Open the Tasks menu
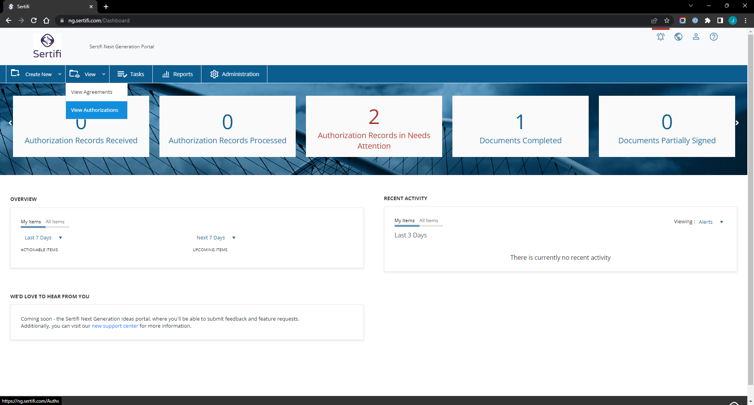 click(131, 74)
